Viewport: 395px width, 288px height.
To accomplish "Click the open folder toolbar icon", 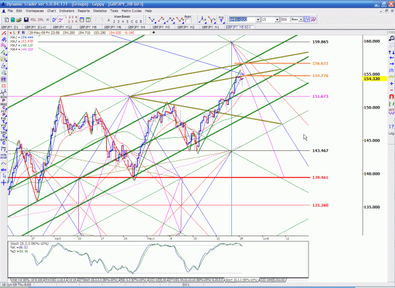I will click(19, 20).
